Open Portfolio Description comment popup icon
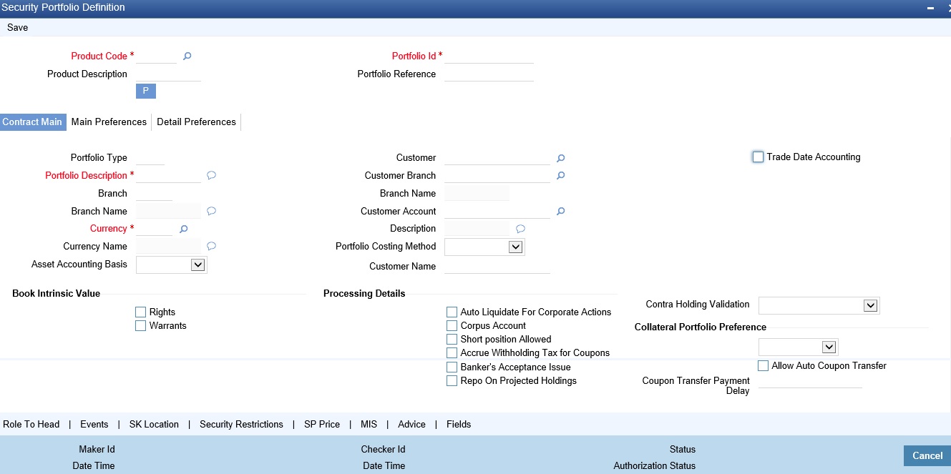The height and width of the screenshot is (474, 951). [211, 175]
